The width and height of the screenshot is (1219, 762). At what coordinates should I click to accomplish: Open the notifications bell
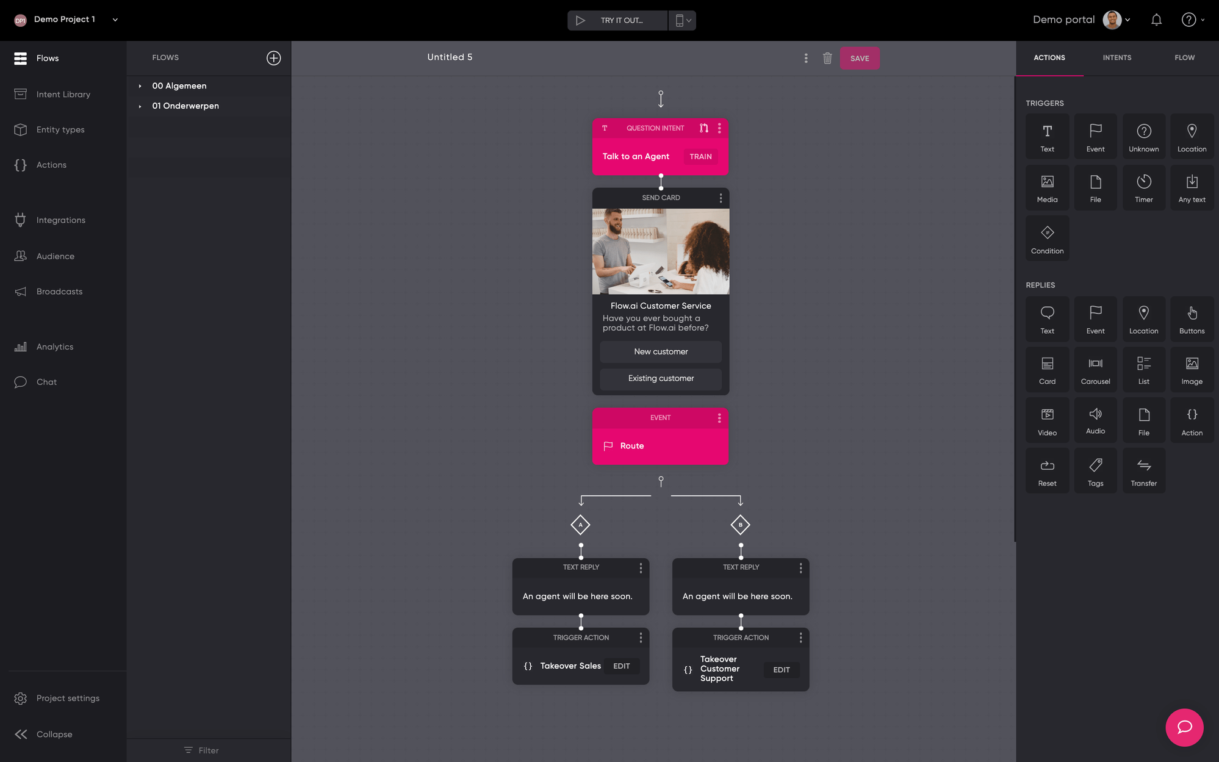pos(1156,20)
